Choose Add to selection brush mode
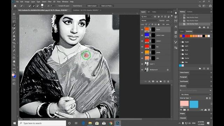 [34, 6]
